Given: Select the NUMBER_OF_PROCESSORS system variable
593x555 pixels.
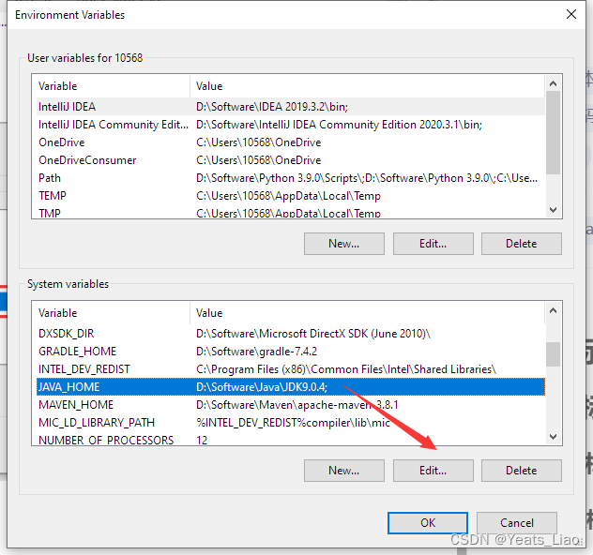Looking at the screenshot, I should [x=291, y=440].
